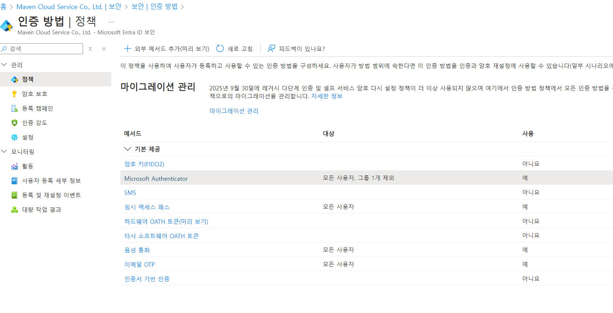Click the Entra ID logo by the page title

[x=7, y=26]
